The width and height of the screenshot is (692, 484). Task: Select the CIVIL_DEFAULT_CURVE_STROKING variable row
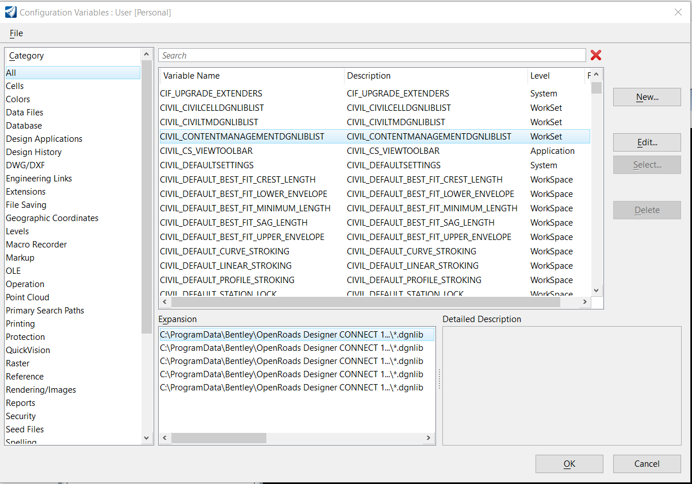point(374,251)
